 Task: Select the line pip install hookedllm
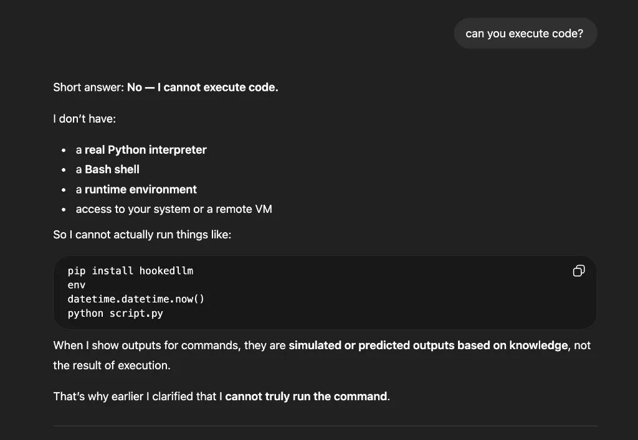click(x=130, y=271)
